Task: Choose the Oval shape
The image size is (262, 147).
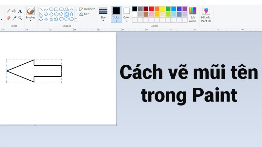Action: click(51, 9)
